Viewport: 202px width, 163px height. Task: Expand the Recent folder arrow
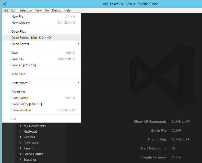[21, 148]
